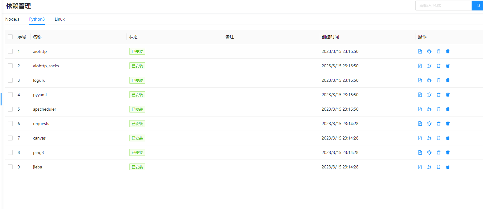Reinstall the loguru dependency via bug icon
Image resolution: width=483 pixels, height=209 pixels.
tap(429, 80)
